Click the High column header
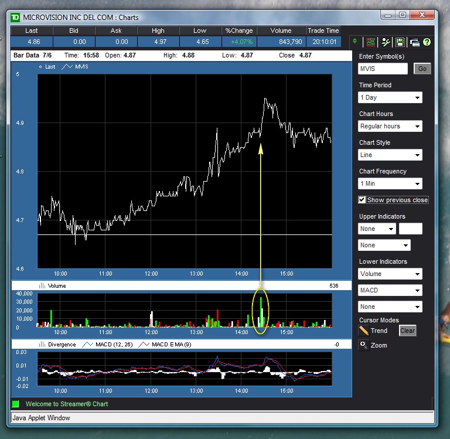 tap(158, 30)
